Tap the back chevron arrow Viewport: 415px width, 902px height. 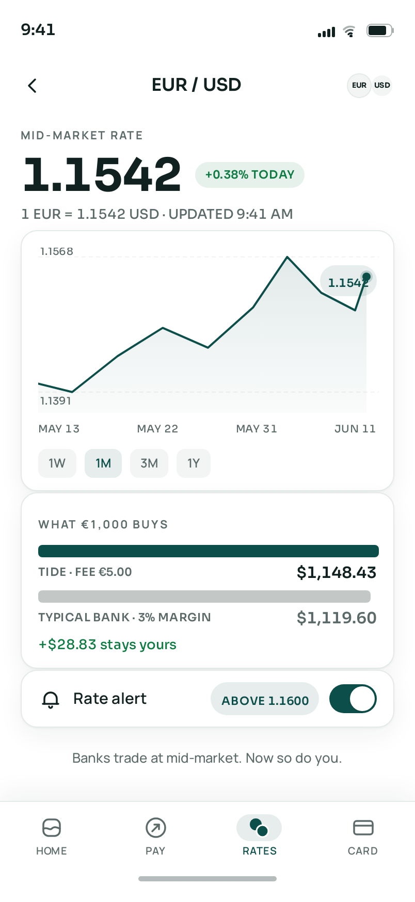coord(33,85)
